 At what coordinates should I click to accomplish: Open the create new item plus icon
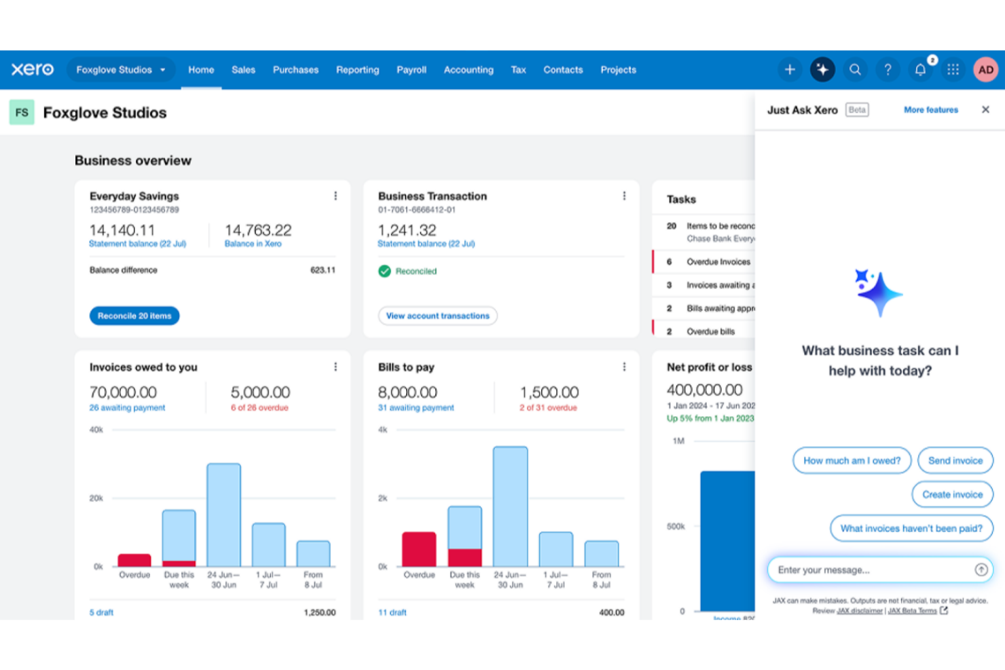coord(790,69)
